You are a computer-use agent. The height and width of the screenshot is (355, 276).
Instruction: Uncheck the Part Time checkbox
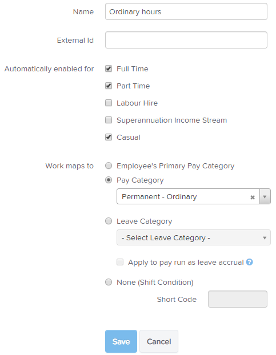click(109, 86)
